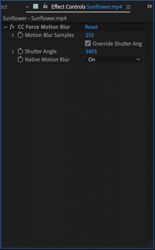Click the stopwatch for Shutter Angle
Image resolution: width=155 pixels, height=250 pixels.
coord(20,51)
